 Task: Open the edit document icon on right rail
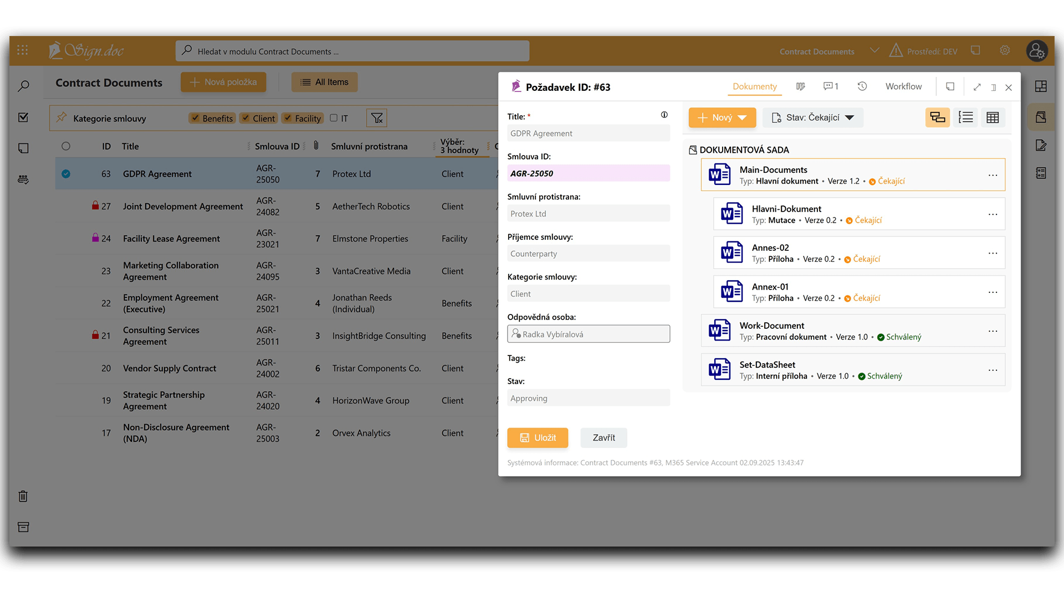[x=1041, y=145]
